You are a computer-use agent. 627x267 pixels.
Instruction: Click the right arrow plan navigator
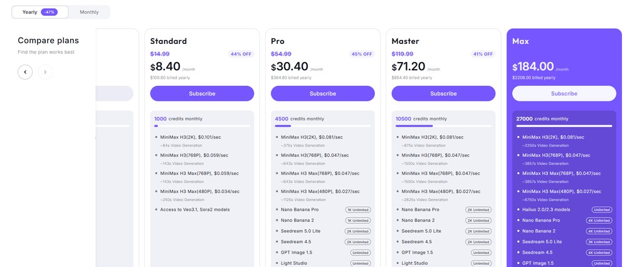tap(45, 72)
